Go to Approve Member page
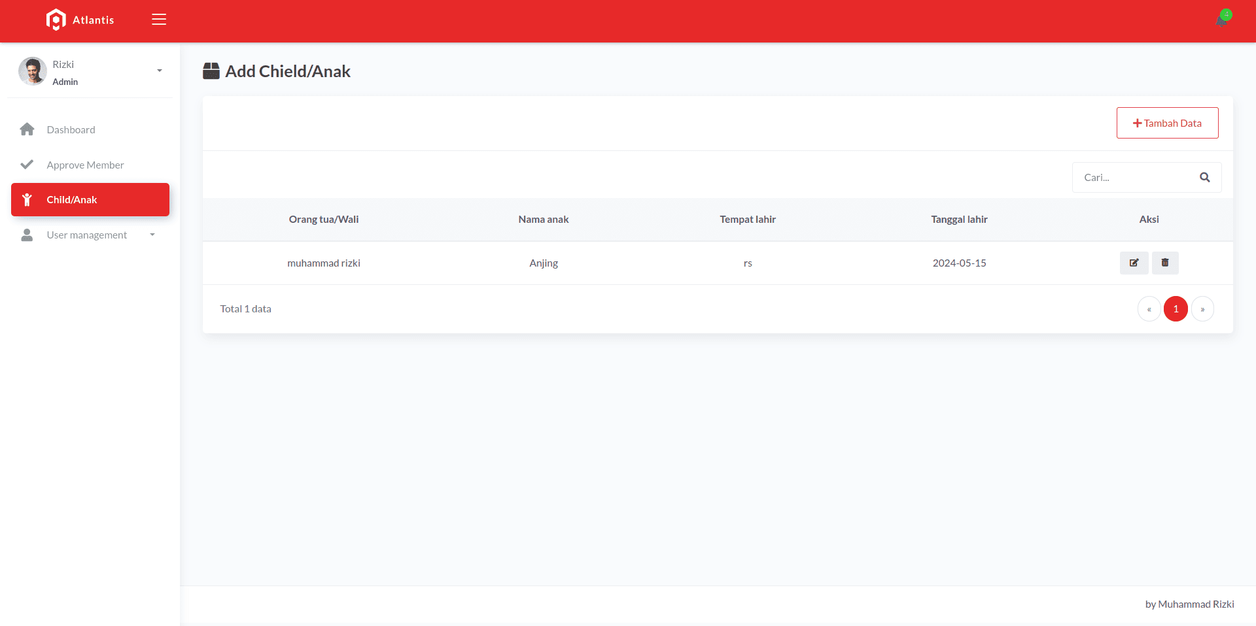The width and height of the screenshot is (1256, 626). pyautogui.click(x=85, y=165)
